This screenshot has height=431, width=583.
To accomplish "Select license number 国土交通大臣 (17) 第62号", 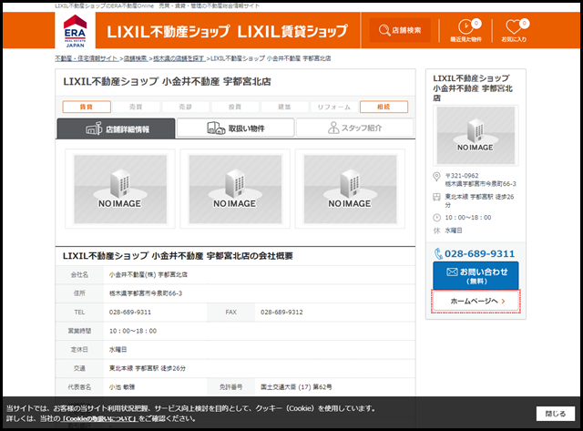I will (296, 387).
